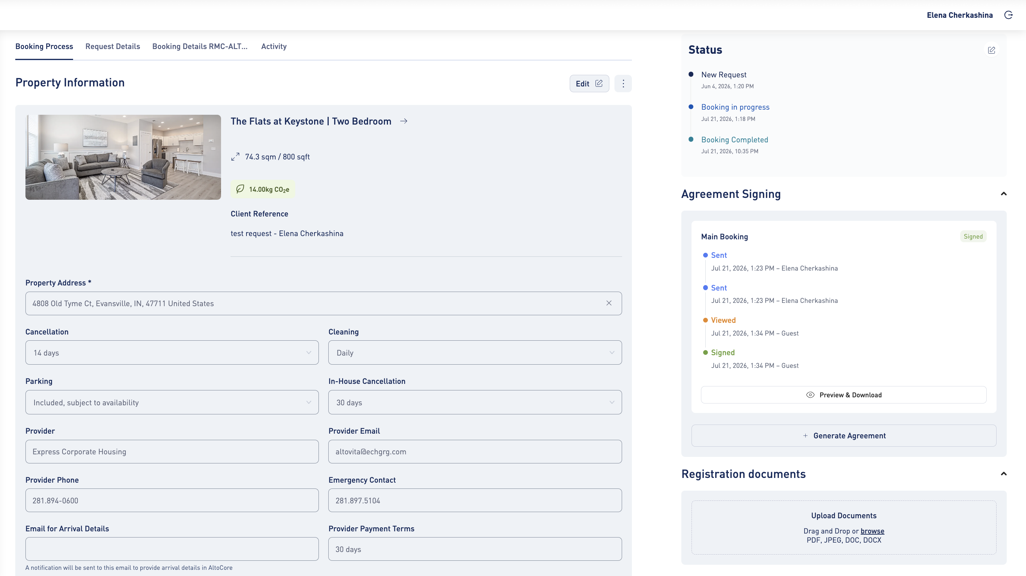Open the three-dot more options menu
Viewport: 1026px width, 576px height.
click(623, 84)
